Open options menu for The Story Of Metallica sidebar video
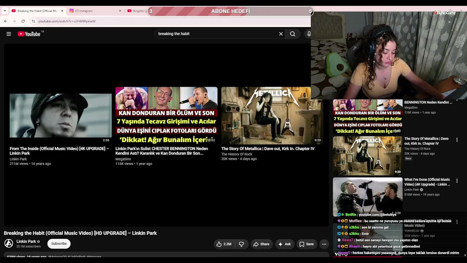This screenshot has height=263, width=467. [457, 140]
